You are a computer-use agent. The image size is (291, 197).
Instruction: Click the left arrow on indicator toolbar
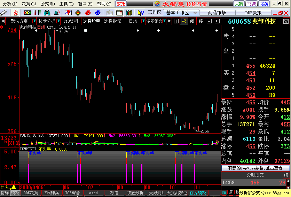pyautogui.click(x=3, y=21)
